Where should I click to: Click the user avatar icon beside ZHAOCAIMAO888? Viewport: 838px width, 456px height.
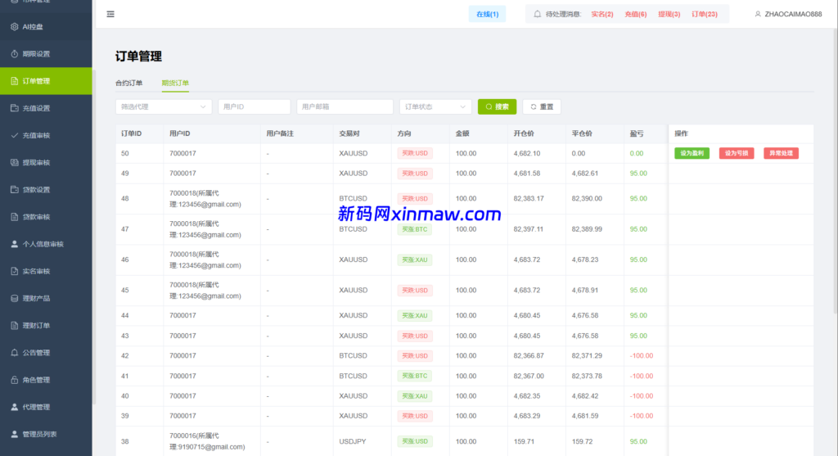click(x=757, y=14)
